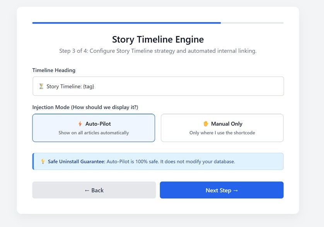This screenshot has width=324, height=227.
Task: Click the "Step 3 of 4" subtitle text
Action: coord(158,51)
